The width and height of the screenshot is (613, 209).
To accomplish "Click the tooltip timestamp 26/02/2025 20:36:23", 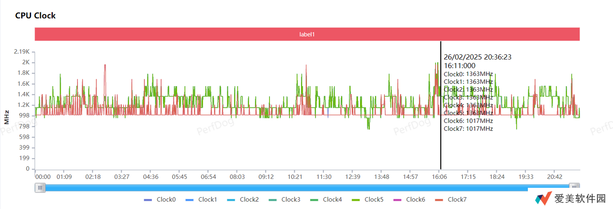I will click(477, 57).
